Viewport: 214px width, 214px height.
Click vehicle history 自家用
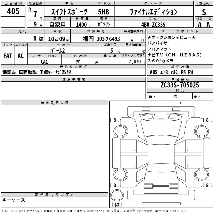click(57, 25)
